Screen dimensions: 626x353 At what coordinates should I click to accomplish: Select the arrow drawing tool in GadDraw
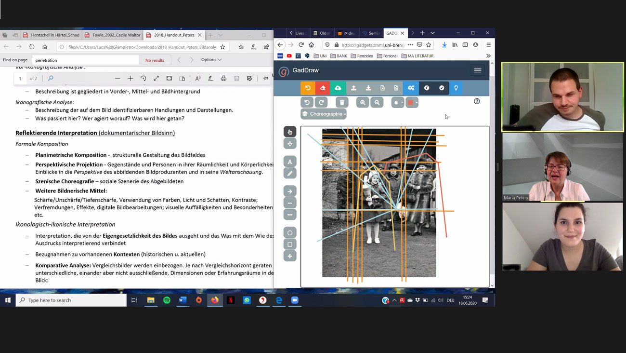(x=290, y=191)
